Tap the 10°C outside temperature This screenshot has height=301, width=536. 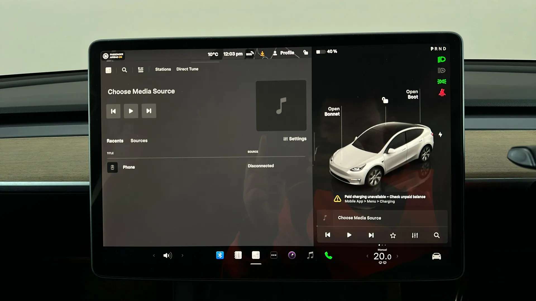click(x=213, y=54)
